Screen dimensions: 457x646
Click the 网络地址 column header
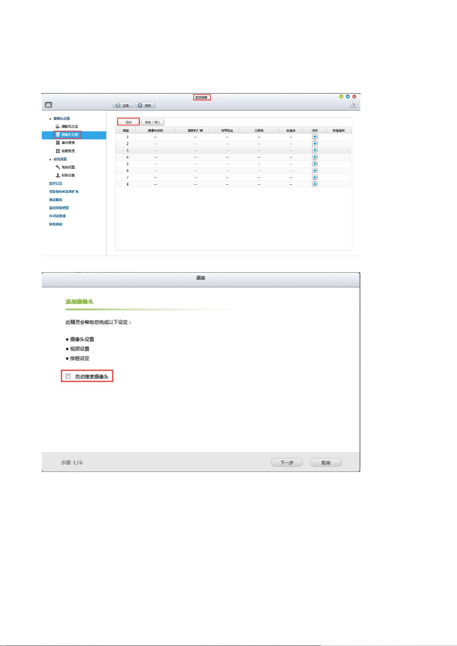(227, 131)
